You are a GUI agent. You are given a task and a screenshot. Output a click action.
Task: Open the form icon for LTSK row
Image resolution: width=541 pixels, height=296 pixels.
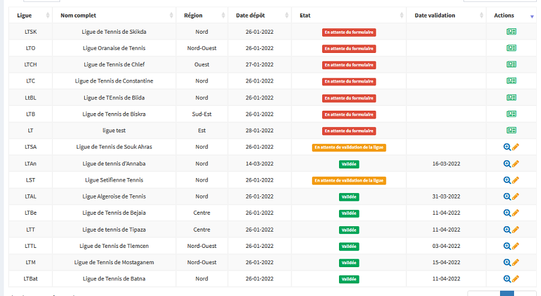point(511,31)
